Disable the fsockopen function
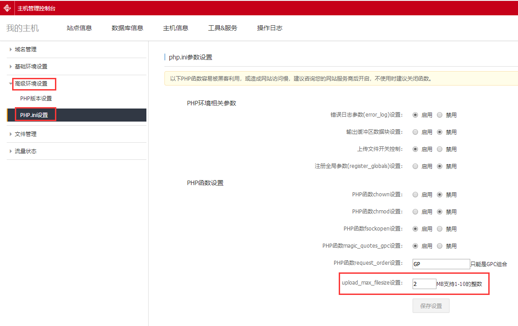Image resolution: width=518 pixels, height=326 pixels. point(440,228)
